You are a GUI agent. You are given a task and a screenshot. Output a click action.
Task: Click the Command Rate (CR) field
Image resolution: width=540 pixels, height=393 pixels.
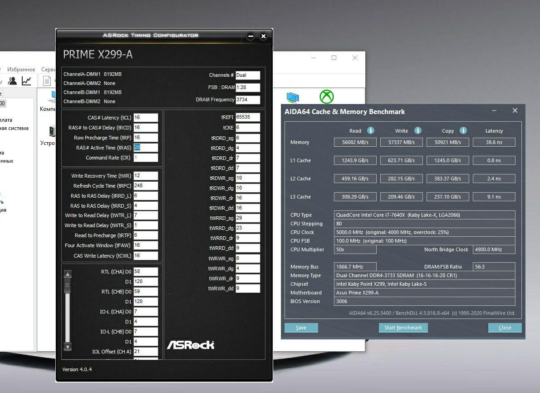(146, 158)
